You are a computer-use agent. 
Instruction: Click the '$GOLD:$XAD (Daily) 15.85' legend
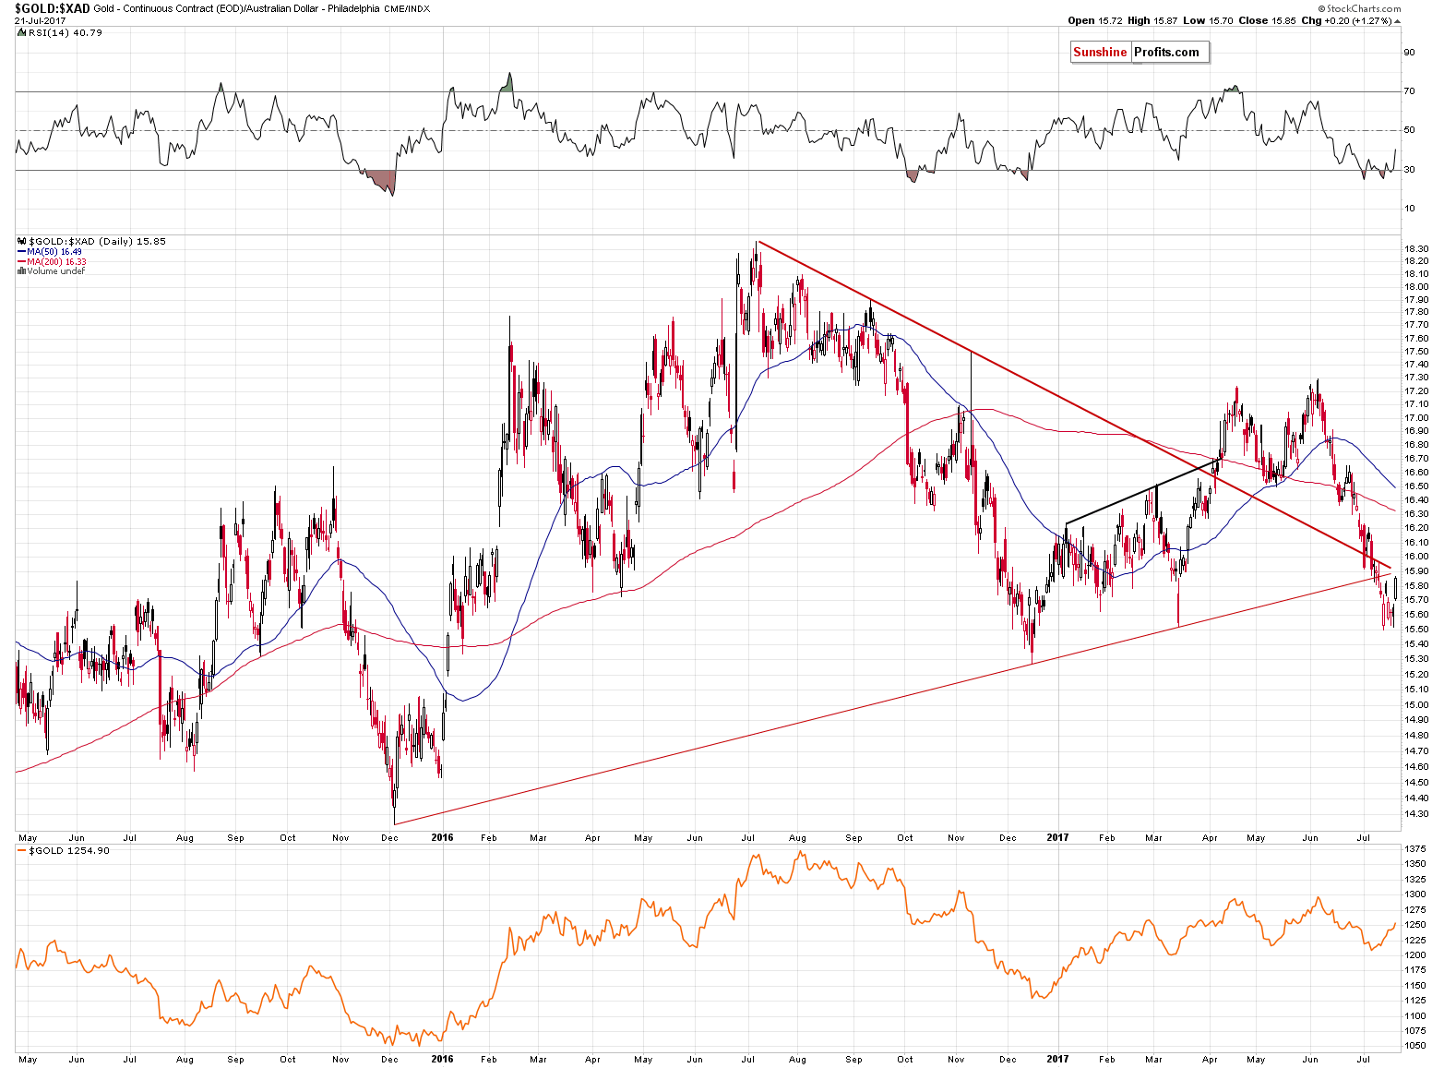coord(97,242)
